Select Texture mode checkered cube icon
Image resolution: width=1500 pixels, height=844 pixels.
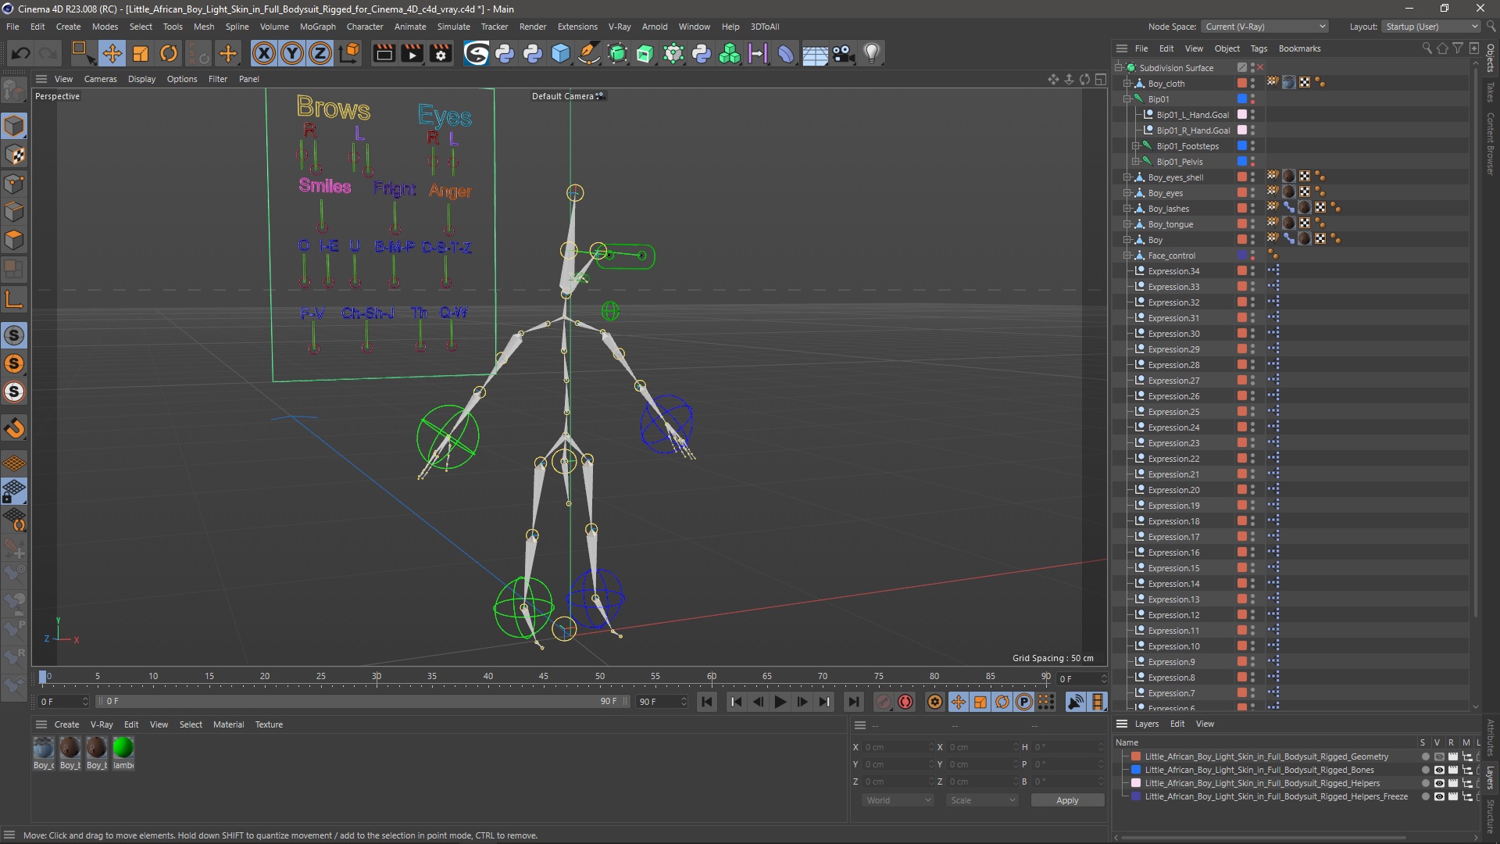coord(14,155)
